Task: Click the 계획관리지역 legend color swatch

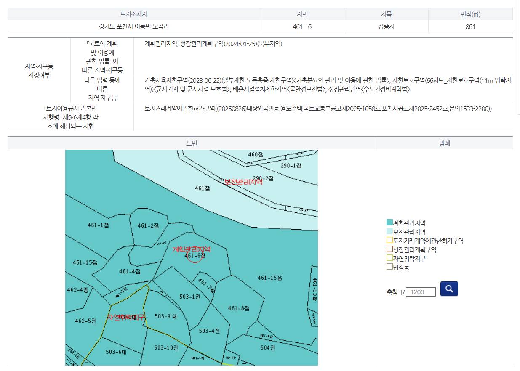Action: (x=389, y=223)
